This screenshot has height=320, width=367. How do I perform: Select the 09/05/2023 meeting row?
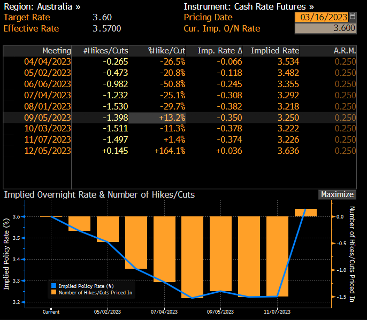(x=47, y=118)
